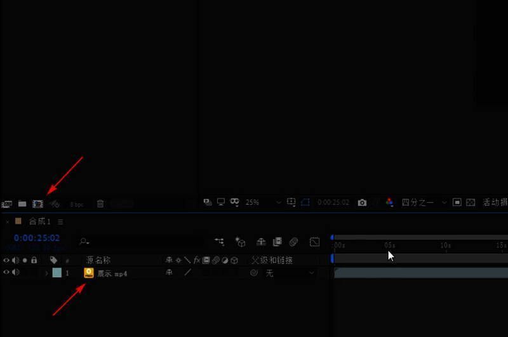Open the composition flowchart icon
508x337 pixels.
click(220, 242)
